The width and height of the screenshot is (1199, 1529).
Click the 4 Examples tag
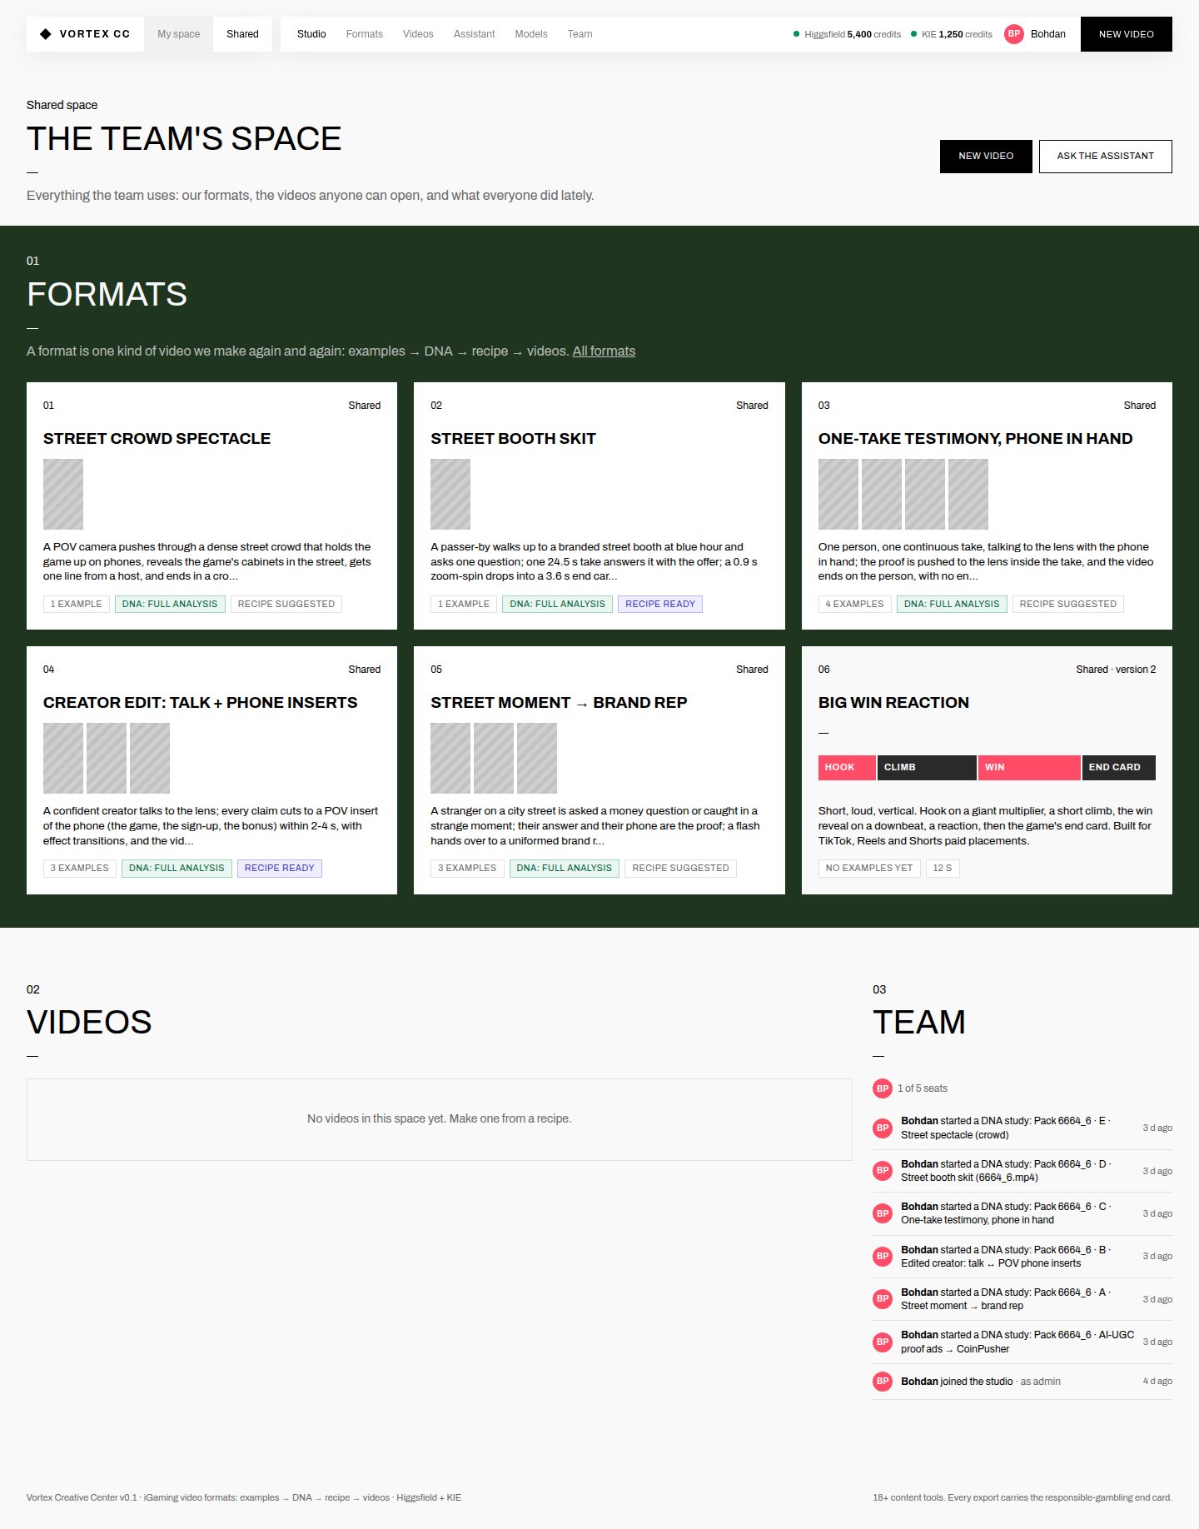[x=854, y=605]
